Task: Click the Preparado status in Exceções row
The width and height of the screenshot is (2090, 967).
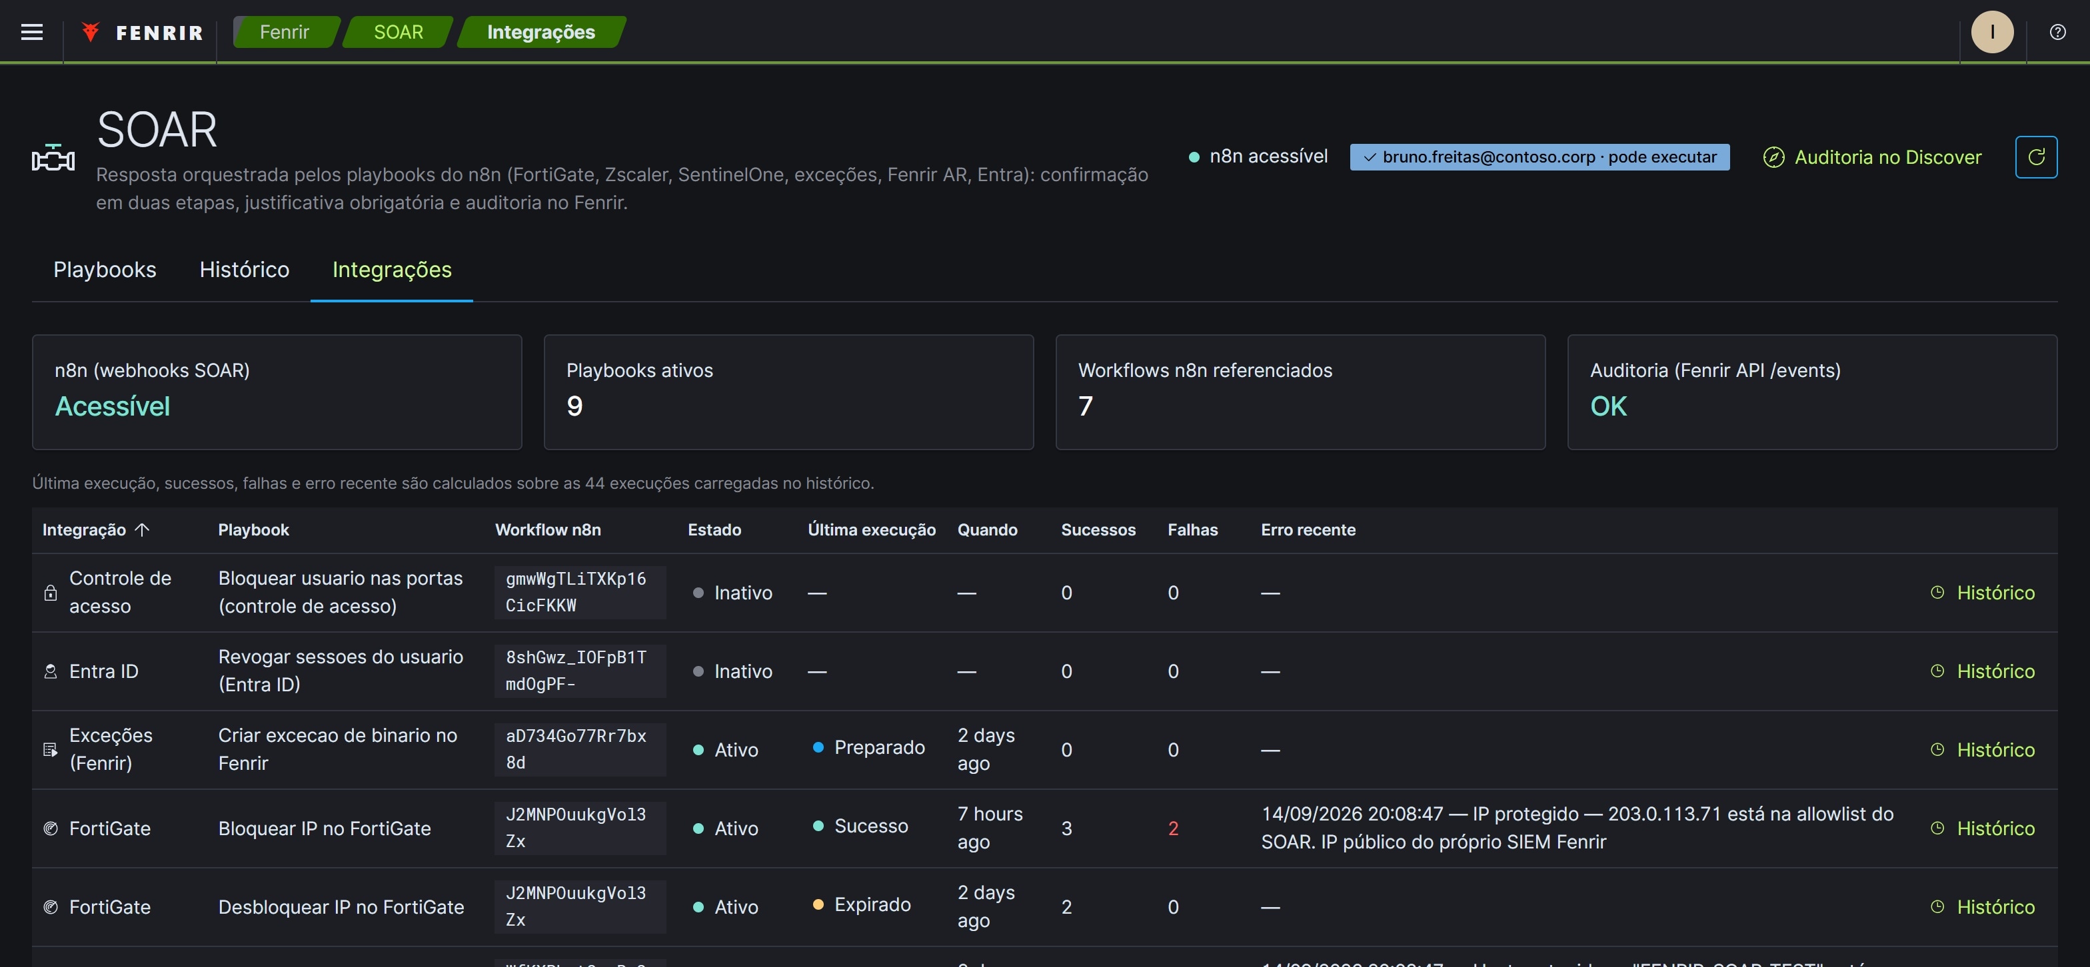Action: 869,747
